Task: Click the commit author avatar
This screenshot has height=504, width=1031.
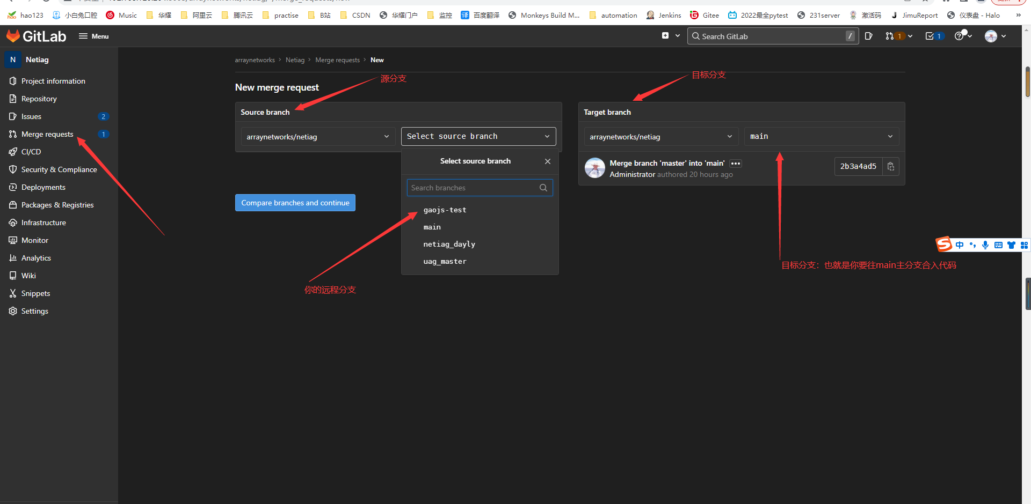Action: pos(595,168)
